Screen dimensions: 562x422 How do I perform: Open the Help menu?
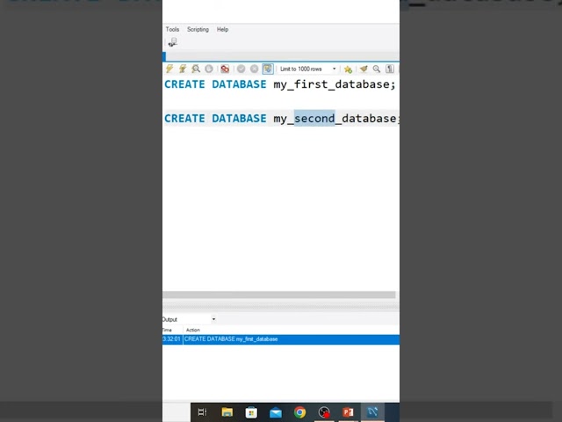click(222, 29)
